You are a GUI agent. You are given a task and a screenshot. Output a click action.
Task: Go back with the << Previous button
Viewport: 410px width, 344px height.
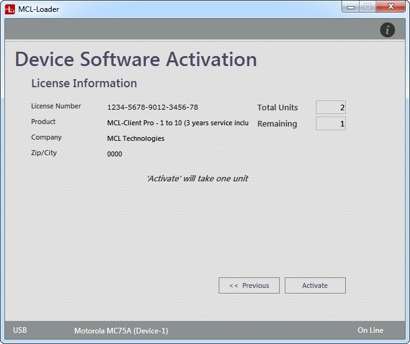(x=249, y=285)
